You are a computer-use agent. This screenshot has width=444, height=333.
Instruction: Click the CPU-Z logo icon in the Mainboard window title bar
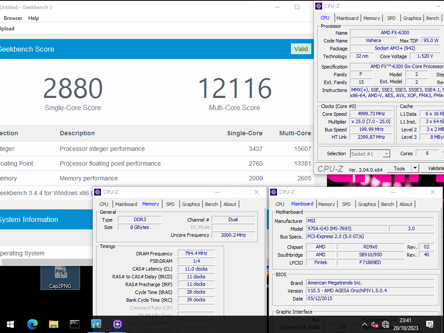274,192
